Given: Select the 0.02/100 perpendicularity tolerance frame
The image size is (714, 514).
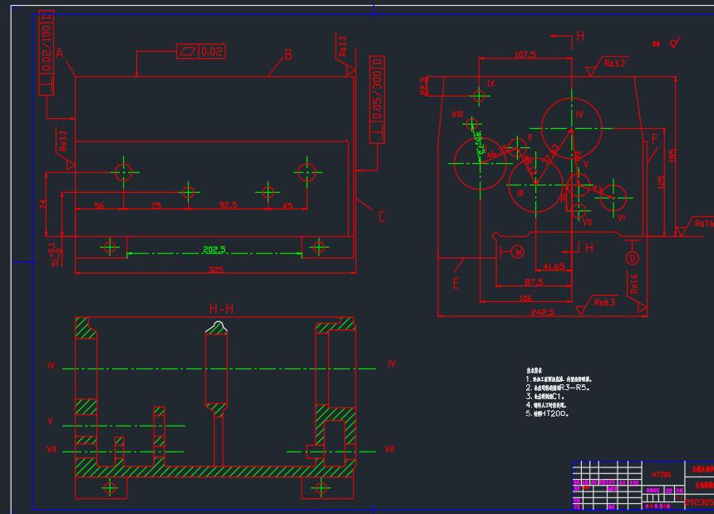Looking at the screenshot, I should [x=47, y=53].
